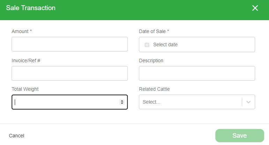The height and width of the screenshot is (145, 269).
Task: Close the Sale Transaction dialog
Action: 255,8
